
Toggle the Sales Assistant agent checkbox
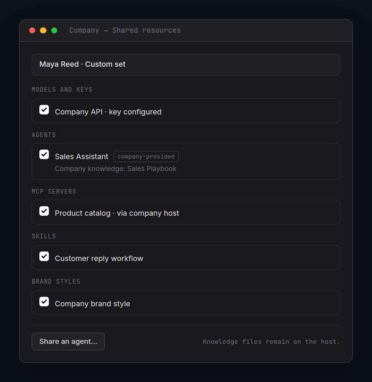[44, 154]
